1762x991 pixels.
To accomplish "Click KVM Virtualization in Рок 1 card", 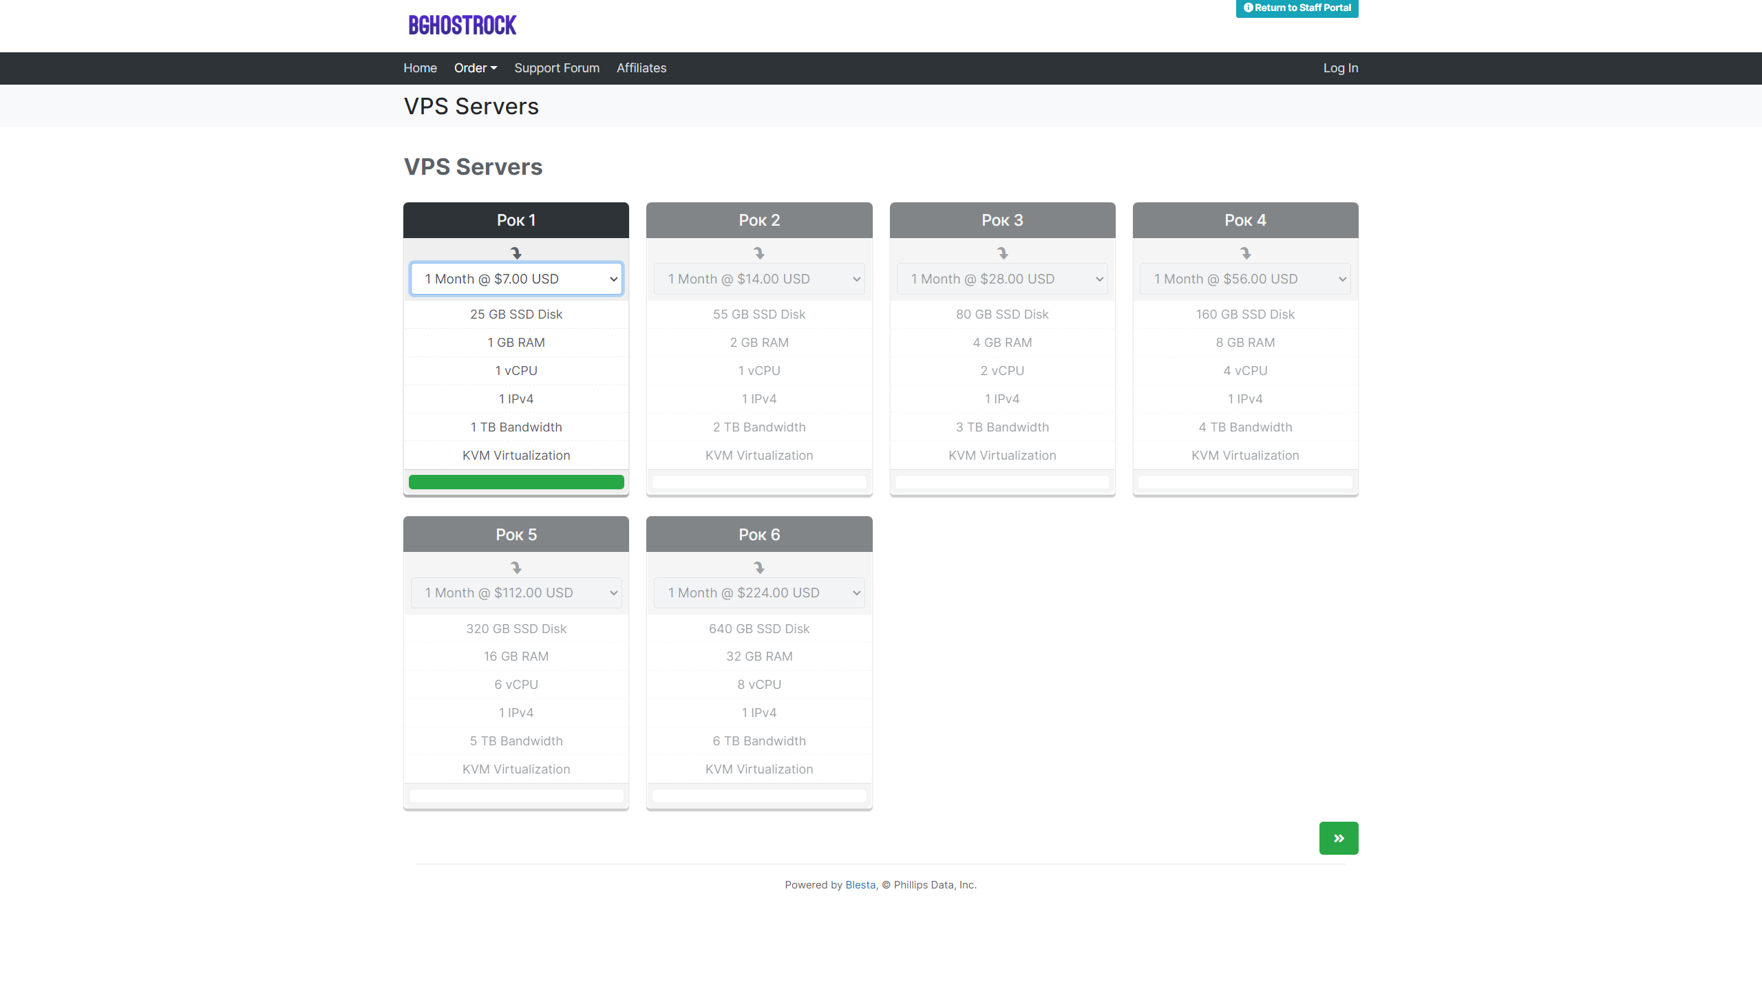I will [x=516, y=456].
